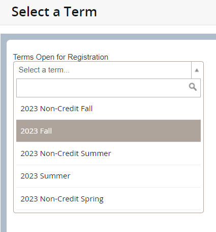Focus the term search text field
Image resolution: width=216 pixels, height=232 pixels.
point(108,88)
